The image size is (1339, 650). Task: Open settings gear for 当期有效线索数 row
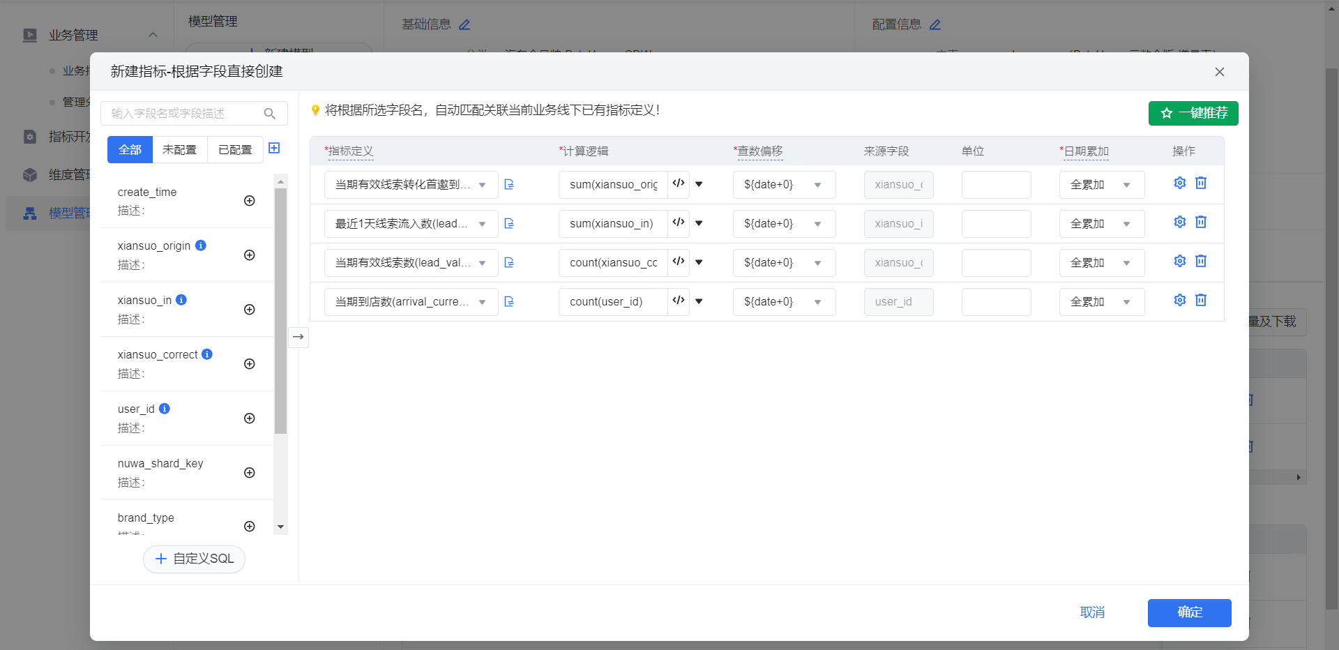click(1180, 261)
